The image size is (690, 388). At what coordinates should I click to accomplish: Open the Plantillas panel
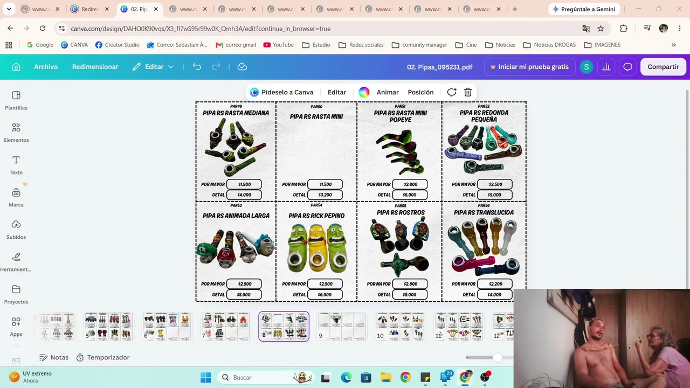(x=16, y=100)
